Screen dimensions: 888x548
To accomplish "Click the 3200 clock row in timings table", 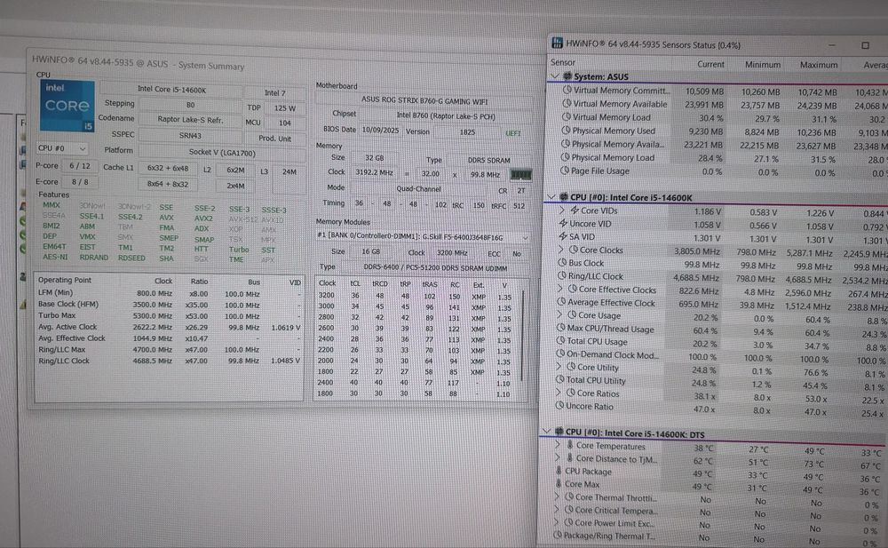I will pos(416,296).
